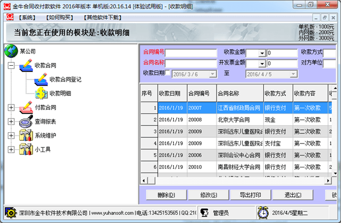Click the 对方单位 filter input field
Image resolution: width=341 pixels, height=223 pixels.
click(330, 64)
